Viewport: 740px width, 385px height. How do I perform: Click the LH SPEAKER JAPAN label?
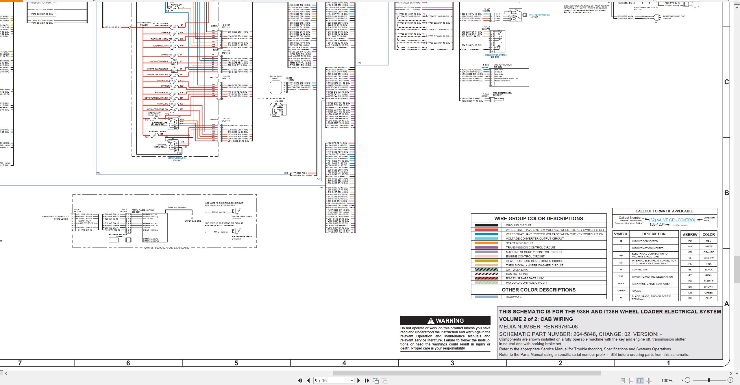coord(242,217)
